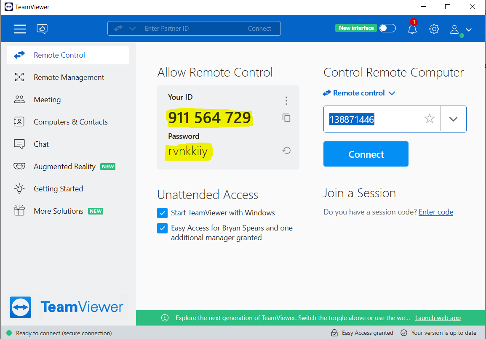Click the info icon in green banner
Screen dimensions: 486x339
point(165,318)
